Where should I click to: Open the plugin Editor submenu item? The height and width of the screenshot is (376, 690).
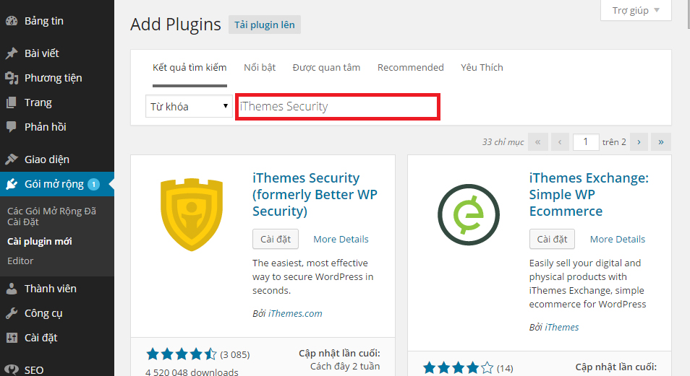(20, 261)
